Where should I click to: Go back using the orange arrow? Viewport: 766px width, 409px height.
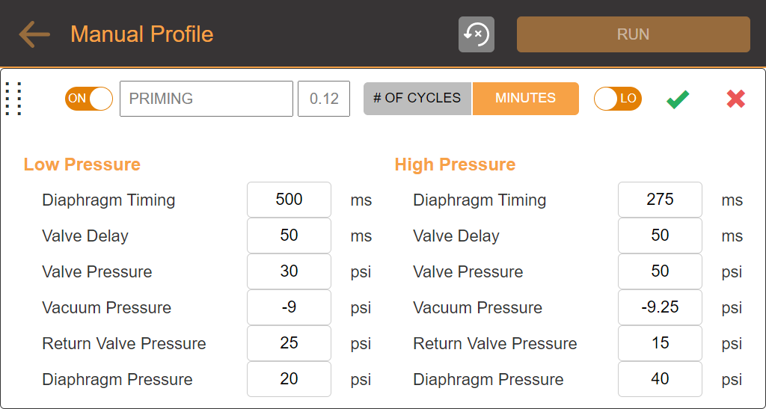(x=34, y=34)
